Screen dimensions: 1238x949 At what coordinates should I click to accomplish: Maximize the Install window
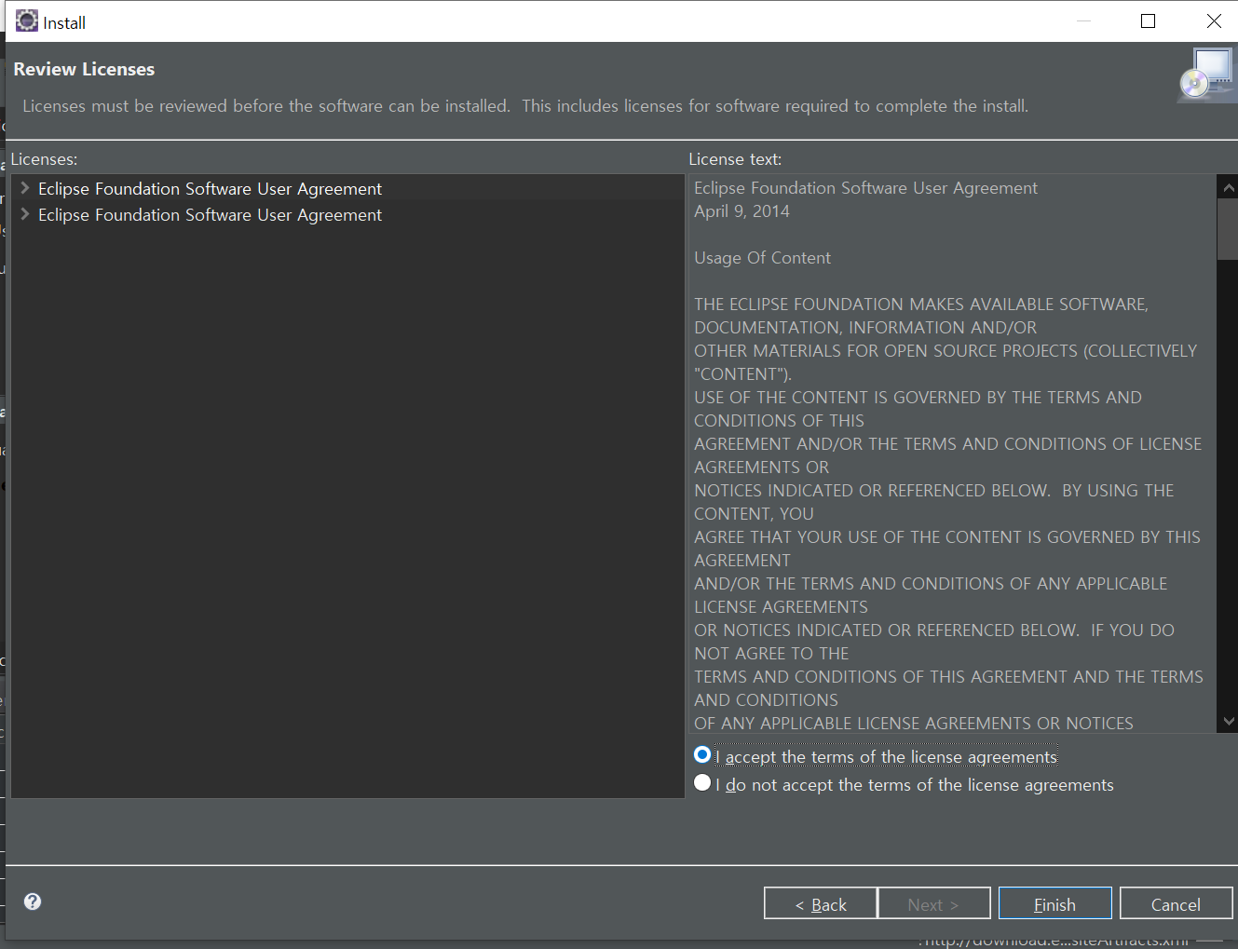(1148, 20)
